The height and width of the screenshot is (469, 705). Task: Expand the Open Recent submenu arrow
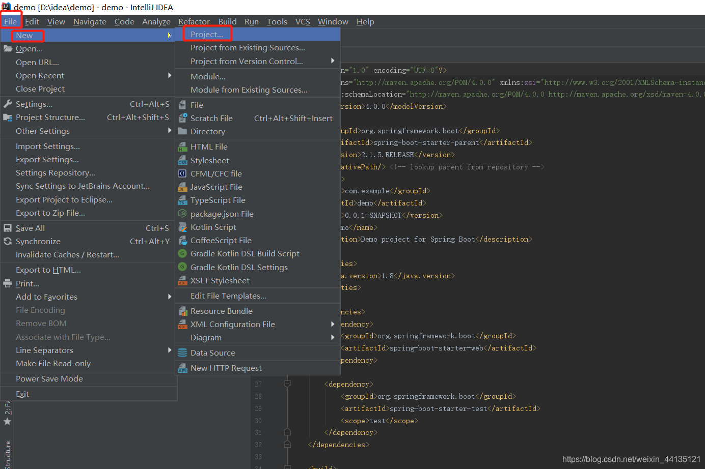[170, 75]
